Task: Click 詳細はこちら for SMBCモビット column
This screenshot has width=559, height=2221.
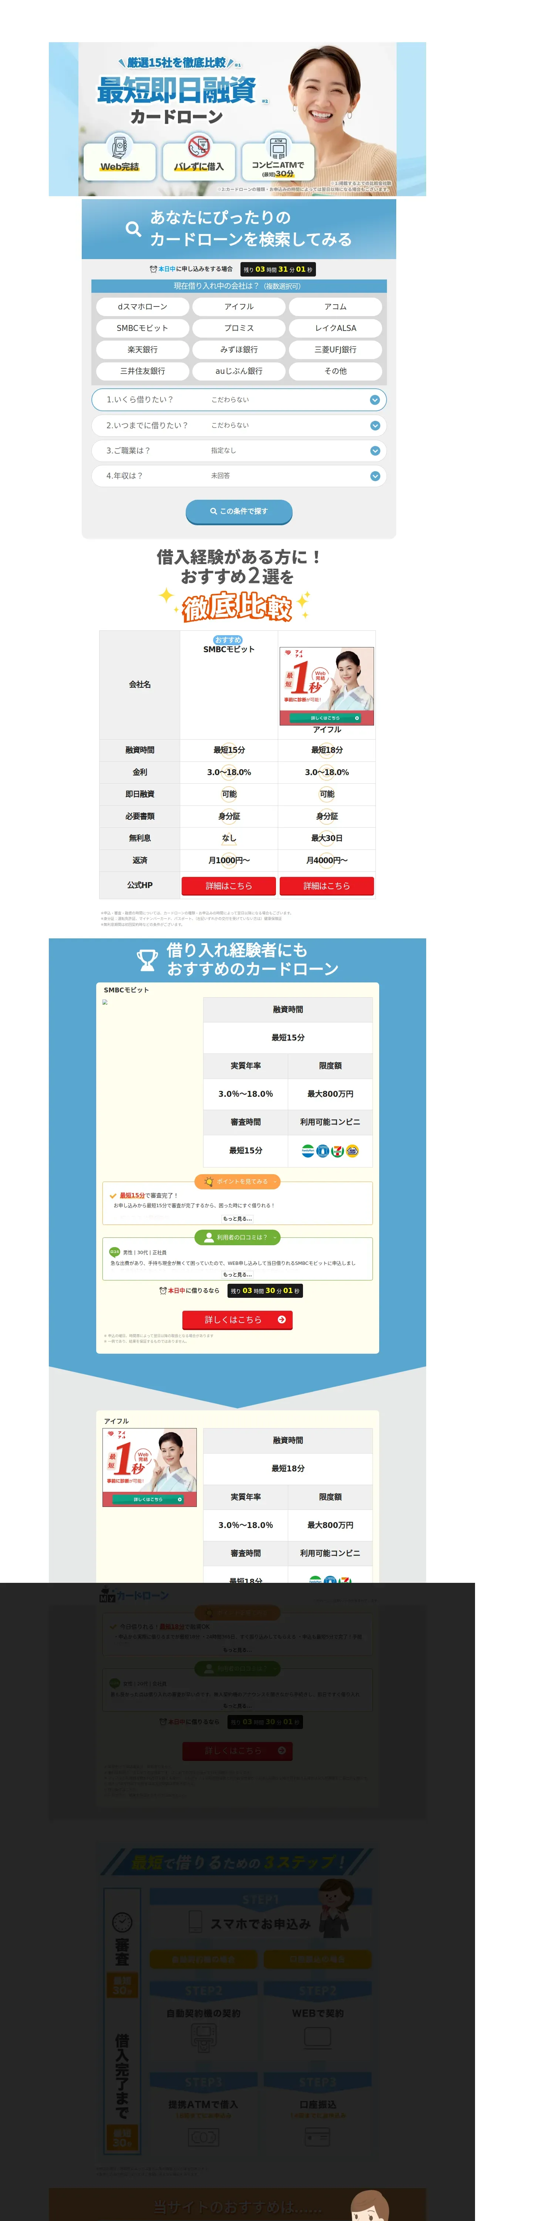Action: click(228, 885)
